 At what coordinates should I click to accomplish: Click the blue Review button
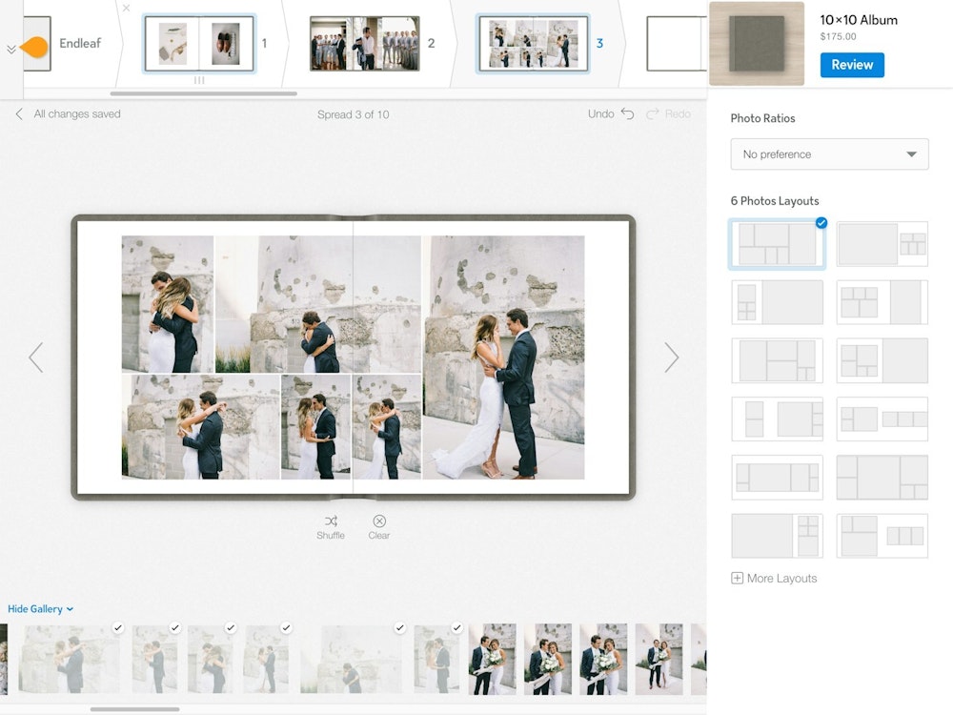pos(852,65)
